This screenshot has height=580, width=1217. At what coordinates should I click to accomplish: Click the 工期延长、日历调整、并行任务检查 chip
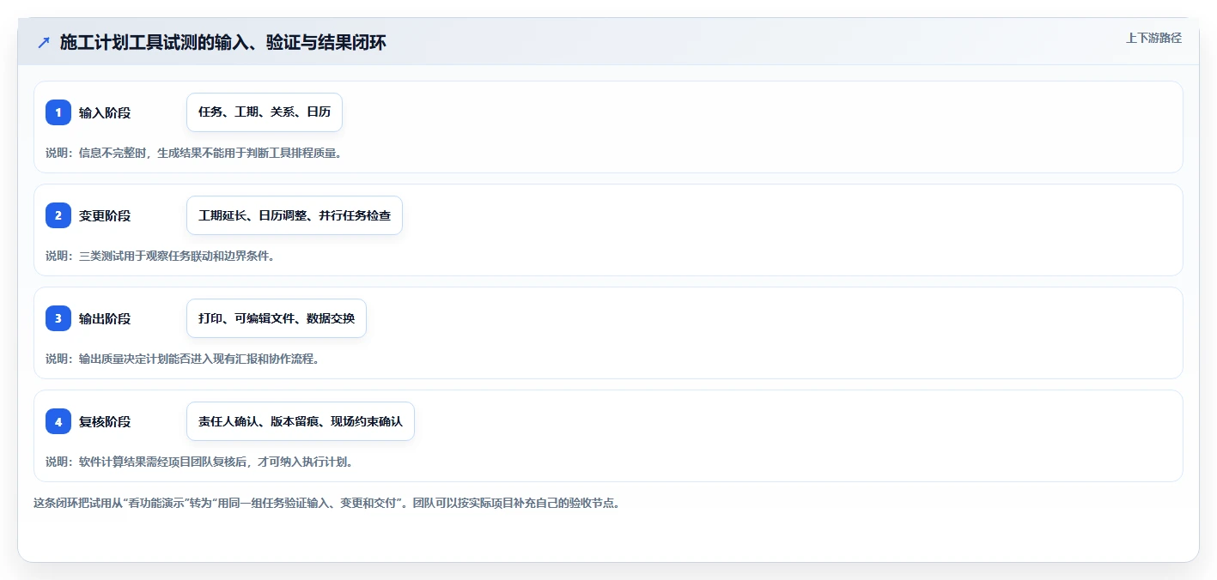[295, 215]
